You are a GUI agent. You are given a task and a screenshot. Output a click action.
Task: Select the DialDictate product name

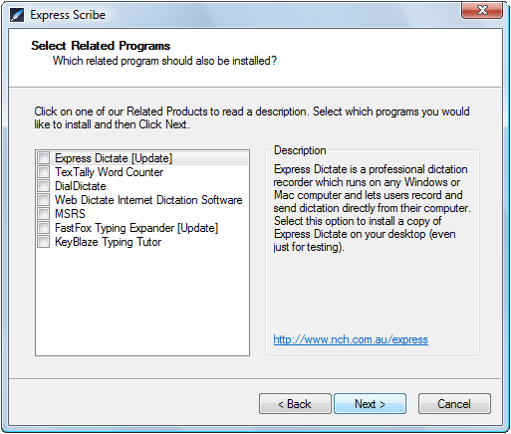[81, 186]
